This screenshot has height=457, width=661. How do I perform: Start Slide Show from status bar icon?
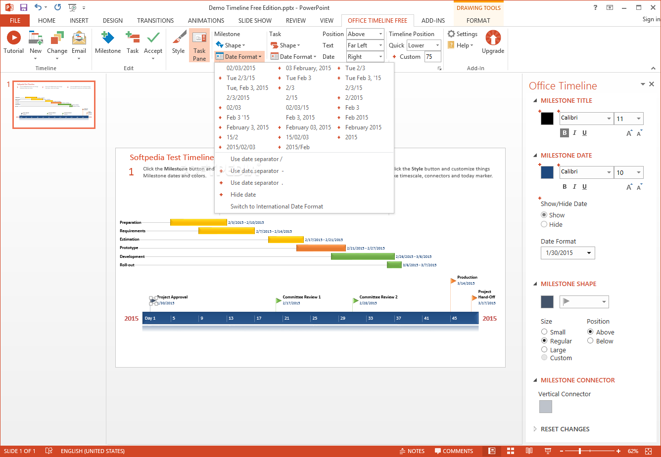[548, 451]
